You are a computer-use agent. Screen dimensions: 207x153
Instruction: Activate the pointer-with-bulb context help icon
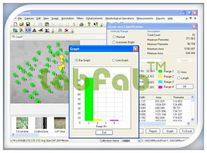(96, 24)
